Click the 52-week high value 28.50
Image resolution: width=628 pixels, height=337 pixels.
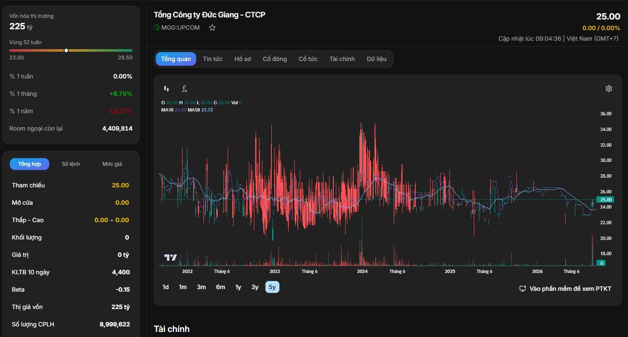tap(125, 58)
